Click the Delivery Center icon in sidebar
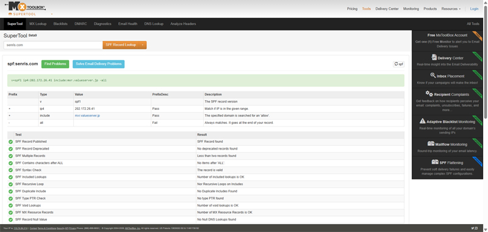The height and width of the screenshot is (232, 488). 434,57
